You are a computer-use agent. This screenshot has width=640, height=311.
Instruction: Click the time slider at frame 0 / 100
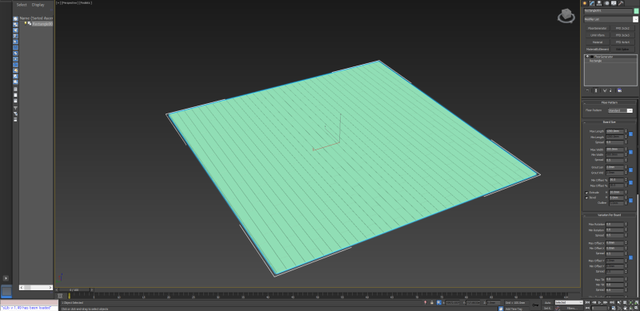point(74,290)
